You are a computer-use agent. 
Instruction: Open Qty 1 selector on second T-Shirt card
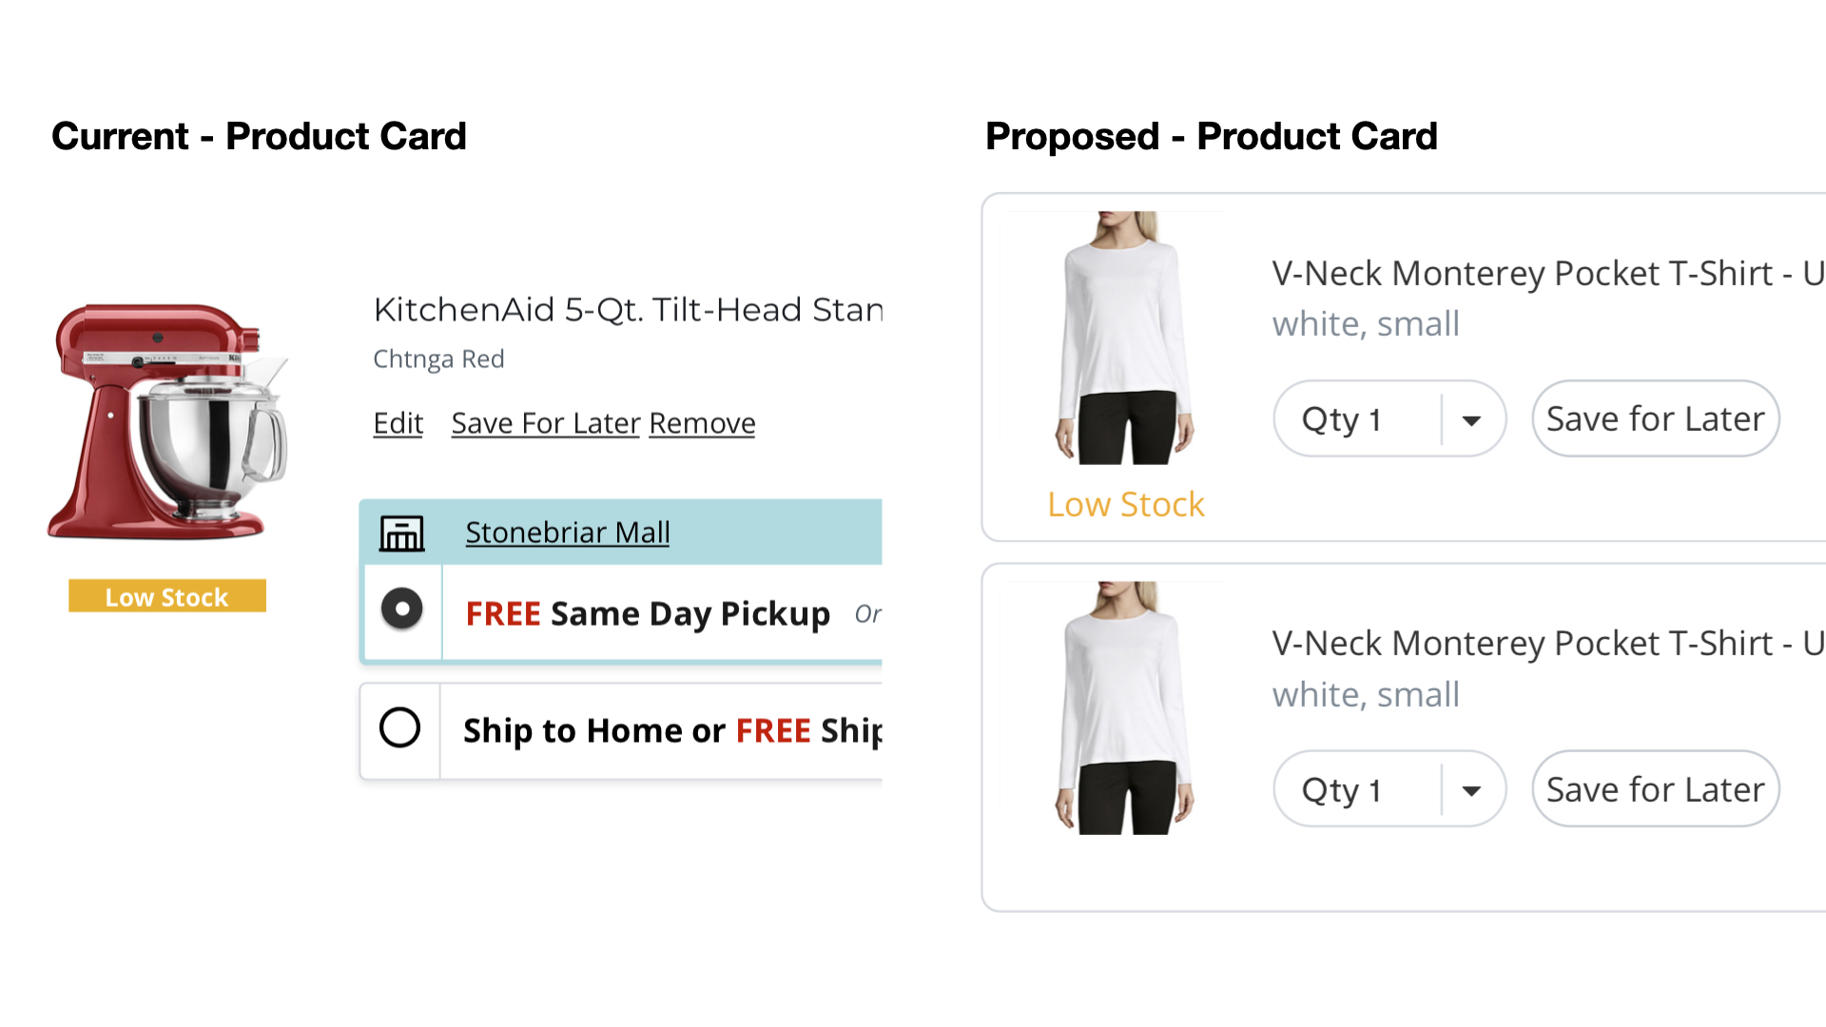[x=1389, y=790]
